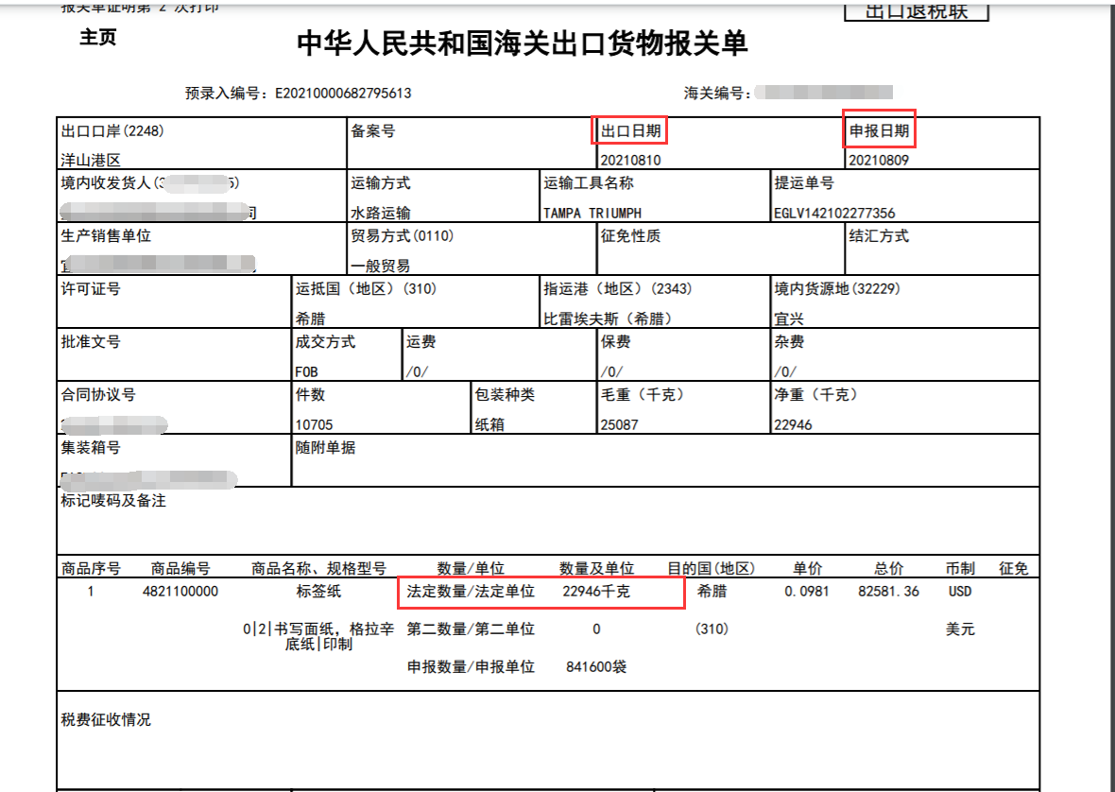
Task: Click the 结汇方式 label
Action: [x=878, y=236]
